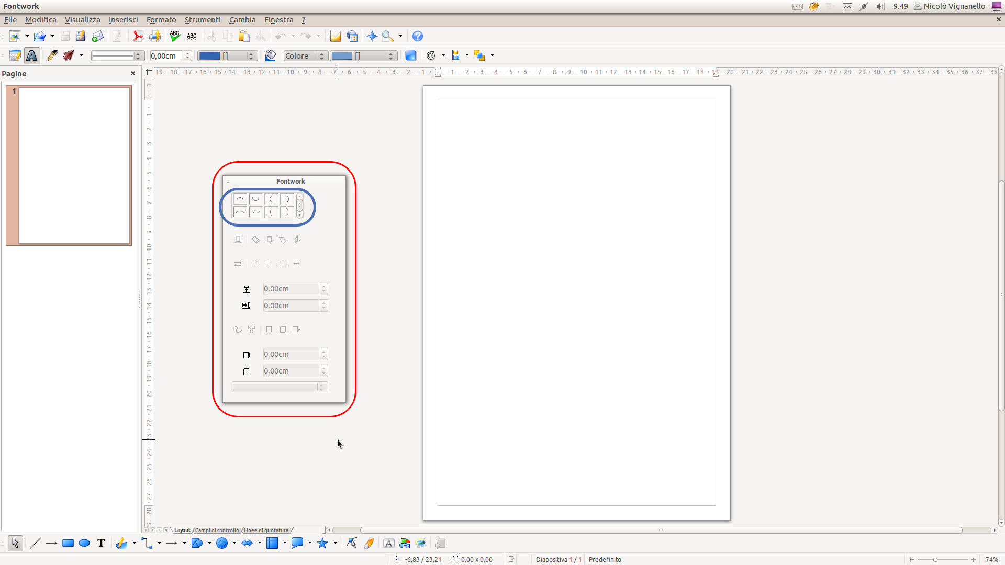Toggle the Fontwork 'A' toolbar button

pos(32,56)
